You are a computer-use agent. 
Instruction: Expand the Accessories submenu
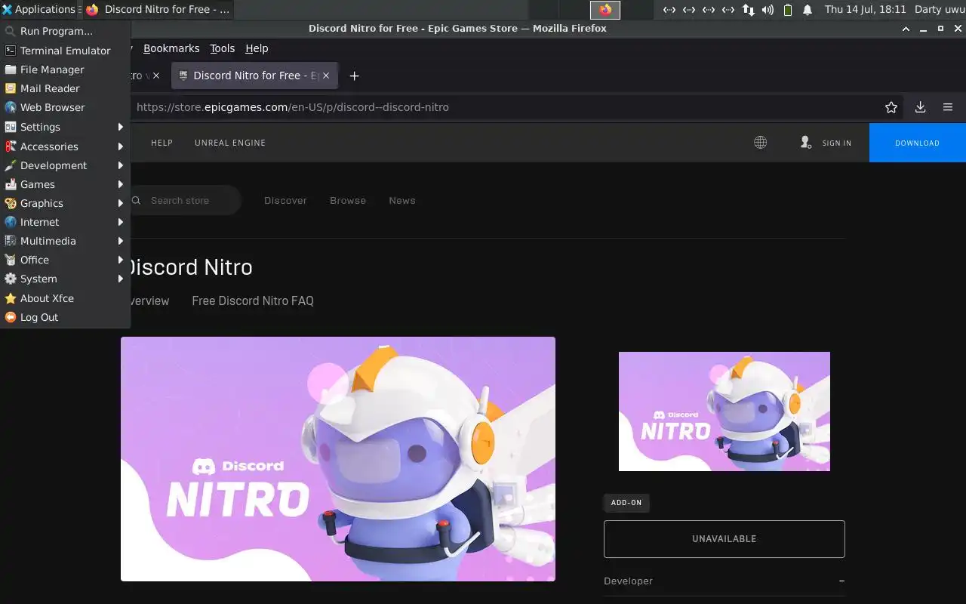point(65,146)
